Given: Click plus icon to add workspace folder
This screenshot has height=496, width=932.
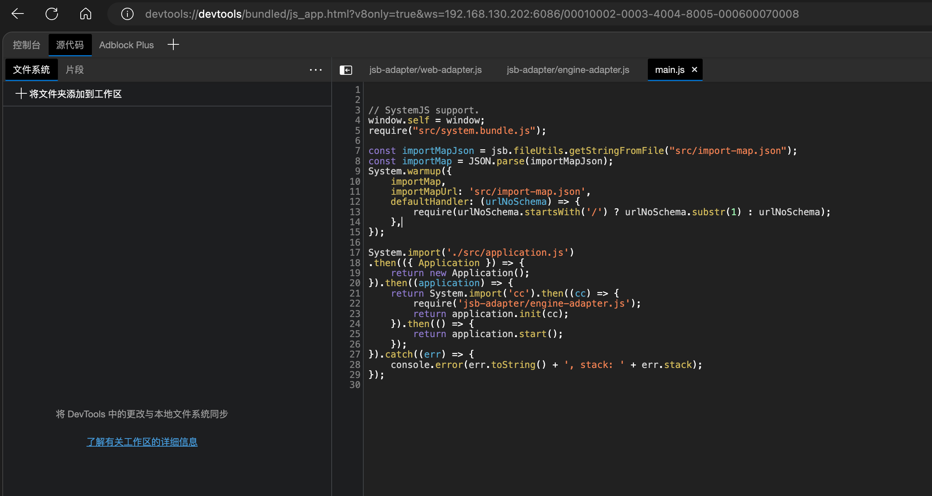Looking at the screenshot, I should click(x=21, y=94).
